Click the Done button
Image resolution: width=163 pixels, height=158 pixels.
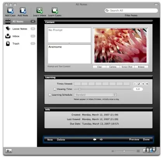click(x=146, y=139)
